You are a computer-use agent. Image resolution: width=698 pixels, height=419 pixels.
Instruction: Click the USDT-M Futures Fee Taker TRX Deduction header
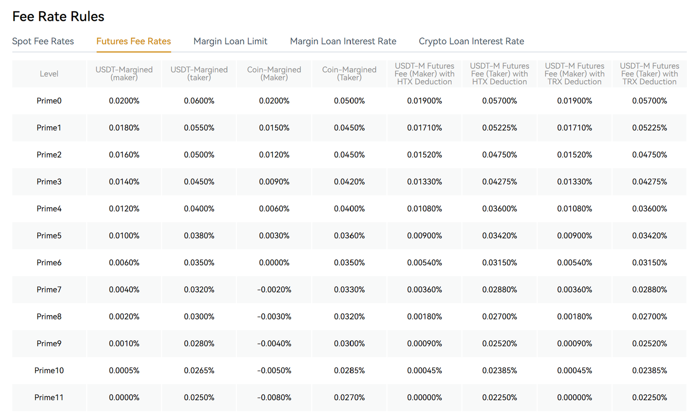tap(650, 74)
